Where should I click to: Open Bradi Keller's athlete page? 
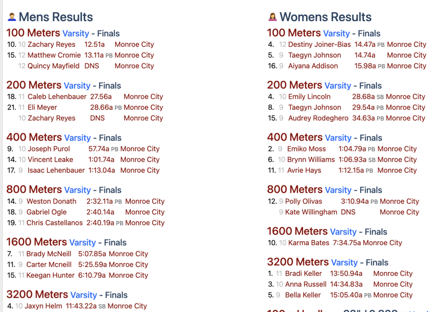pos(304,273)
